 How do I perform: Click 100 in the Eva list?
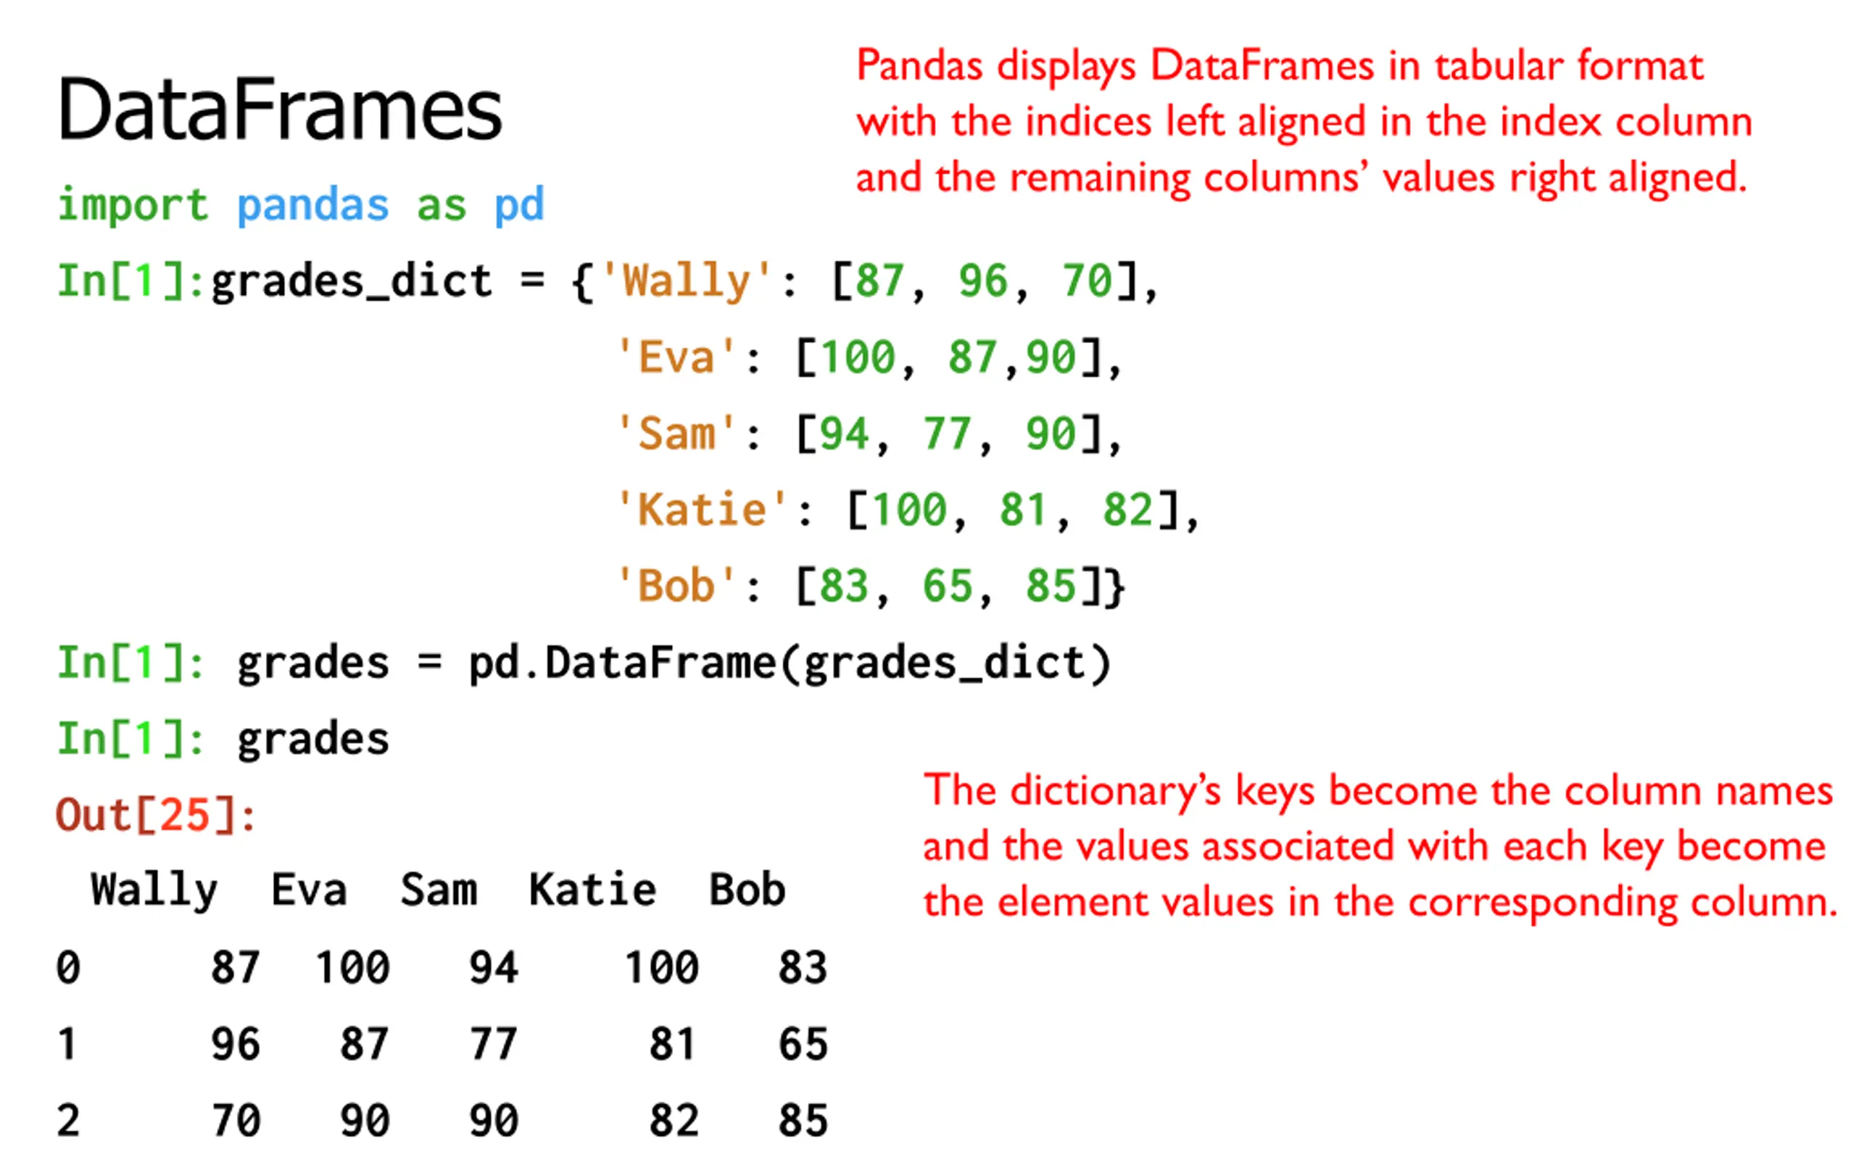click(x=858, y=357)
